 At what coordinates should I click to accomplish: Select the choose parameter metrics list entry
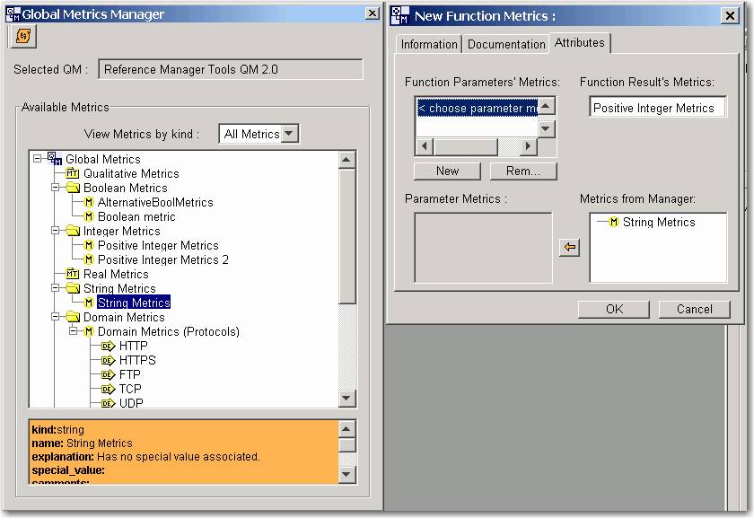point(477,108)
